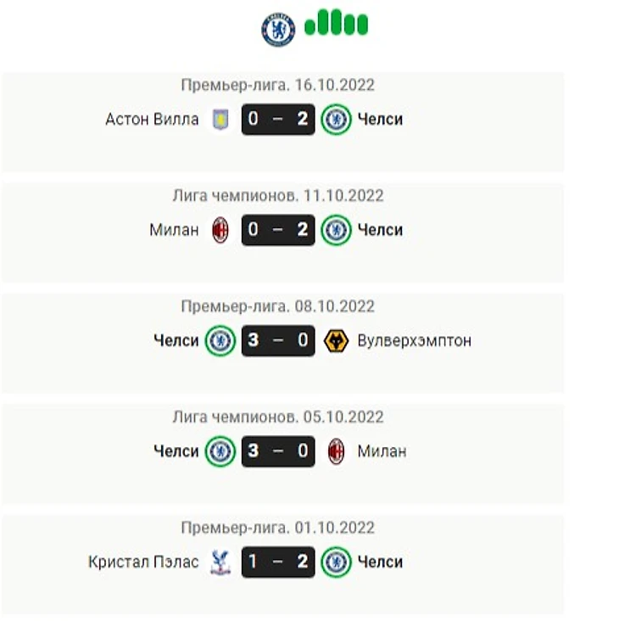Open the Milan 0–2 Chelsea score

tap(278, 230)
